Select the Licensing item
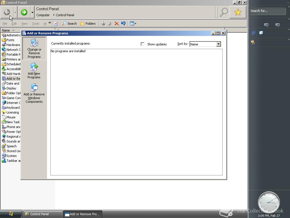290x218 pixels. coord(10,112)
